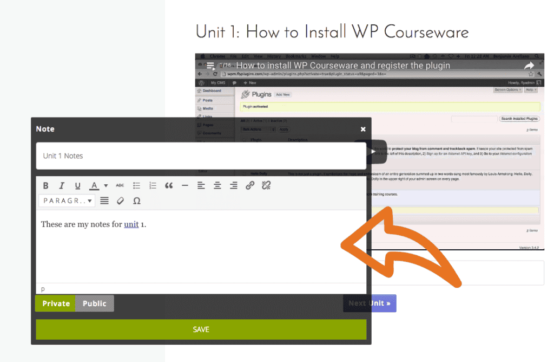The image size is (554, 362).
Task: Set note visibility to Public
Action: [x=94, y=303]
